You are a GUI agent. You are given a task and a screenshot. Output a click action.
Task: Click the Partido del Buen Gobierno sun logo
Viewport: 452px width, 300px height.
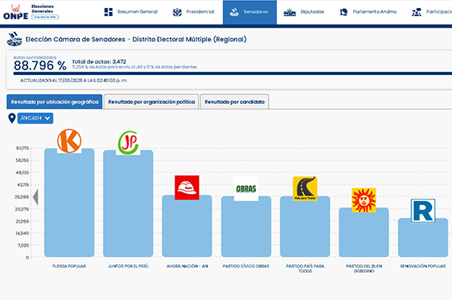[x=364, y=200]
